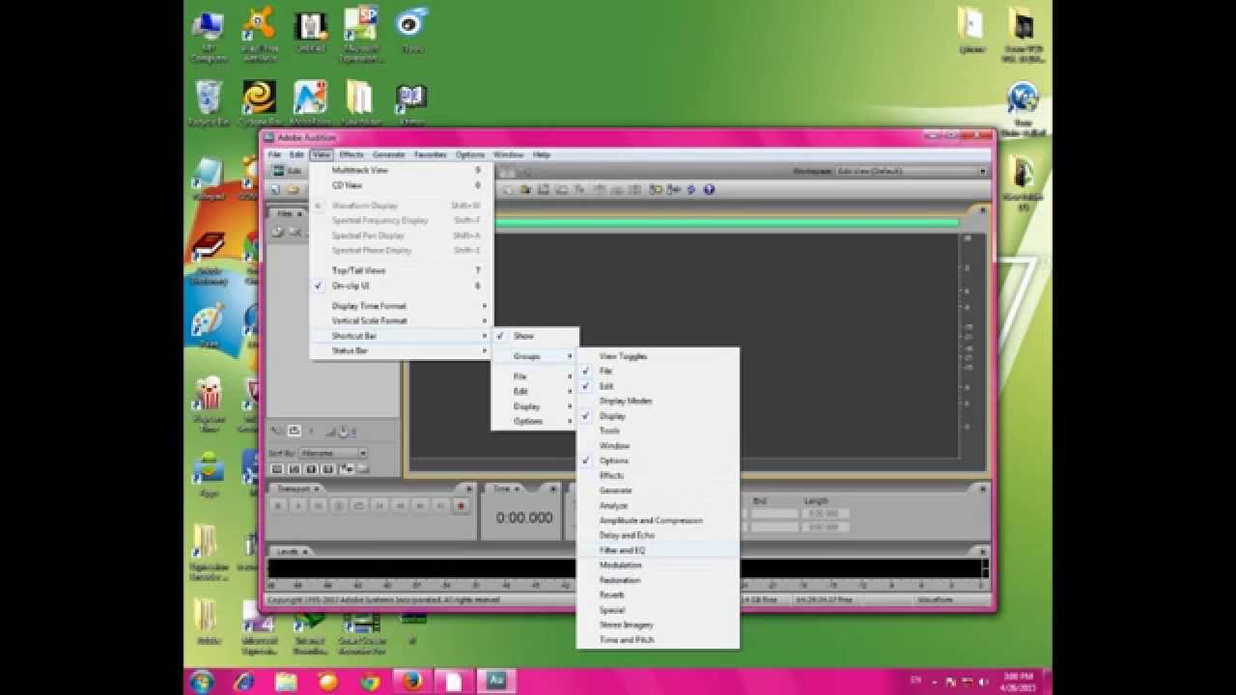Screen dimensions: 1236x695
Task: Click the Internet Explorer taskbar icon
Action: 245,681
